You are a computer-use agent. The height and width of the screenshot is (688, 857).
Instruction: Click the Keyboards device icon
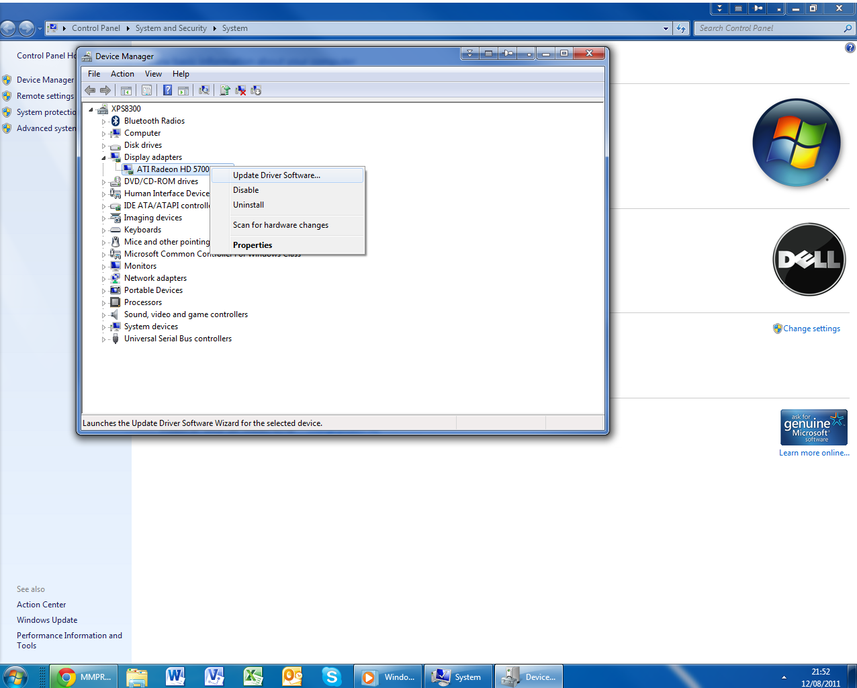coord(116,230)
